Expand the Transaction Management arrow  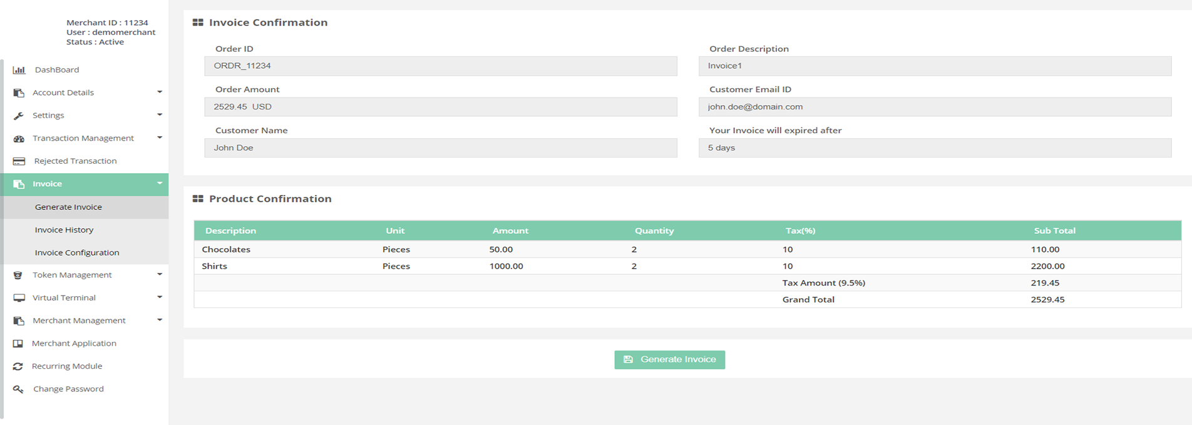[160, 137]
